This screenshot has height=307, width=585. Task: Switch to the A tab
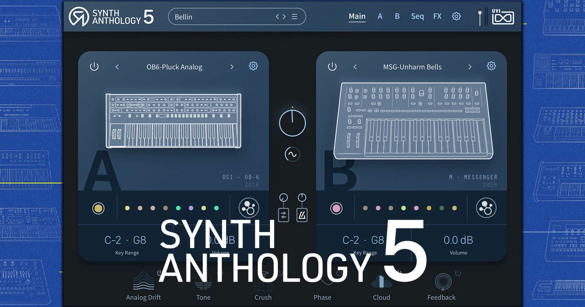[x=380, y=17]
